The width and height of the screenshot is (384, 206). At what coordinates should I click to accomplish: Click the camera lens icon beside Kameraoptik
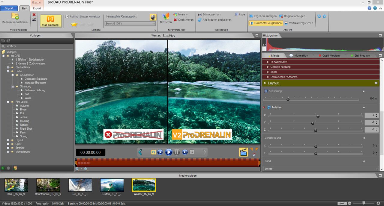pyautogui.click(x=153, y=17)
